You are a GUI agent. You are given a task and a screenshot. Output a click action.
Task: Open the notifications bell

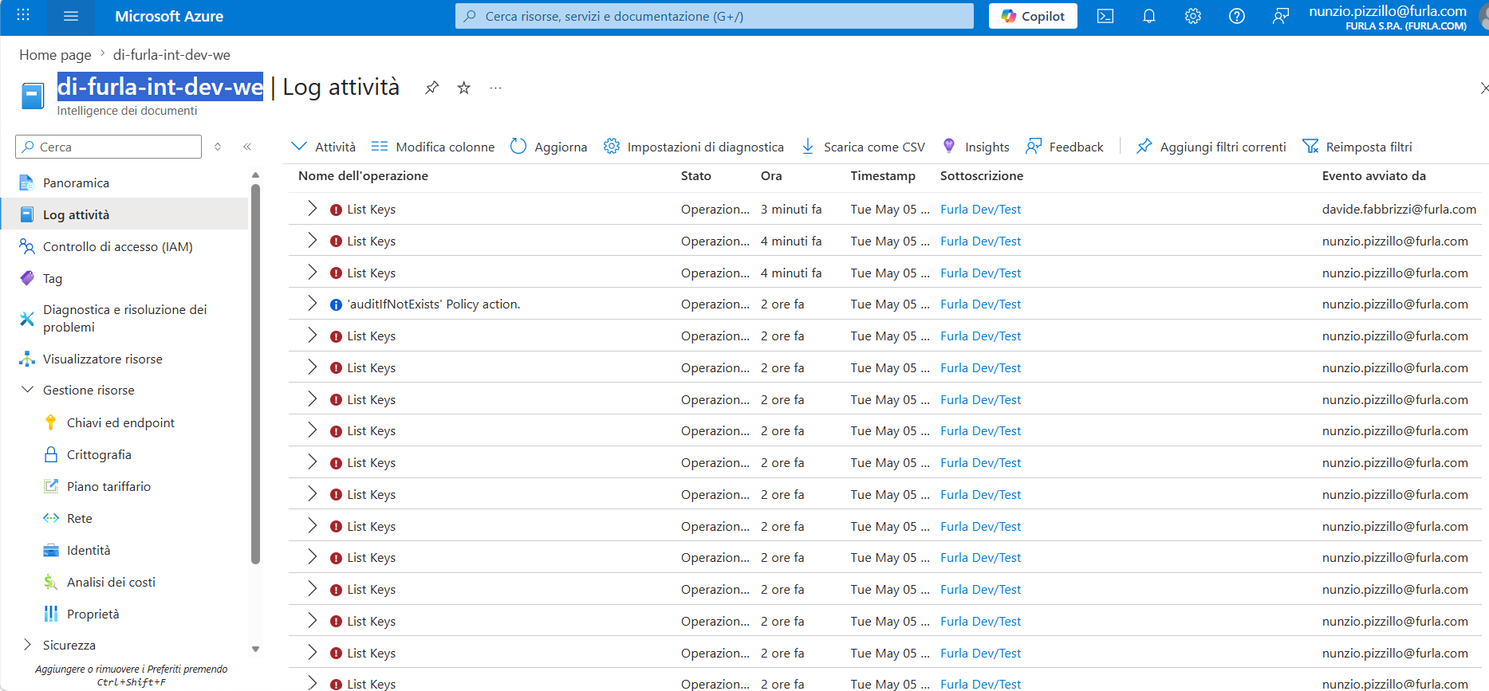click(x=1149, y=16)
